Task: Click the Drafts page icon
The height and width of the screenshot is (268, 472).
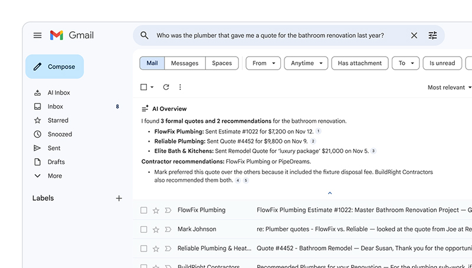Action: 37,162
